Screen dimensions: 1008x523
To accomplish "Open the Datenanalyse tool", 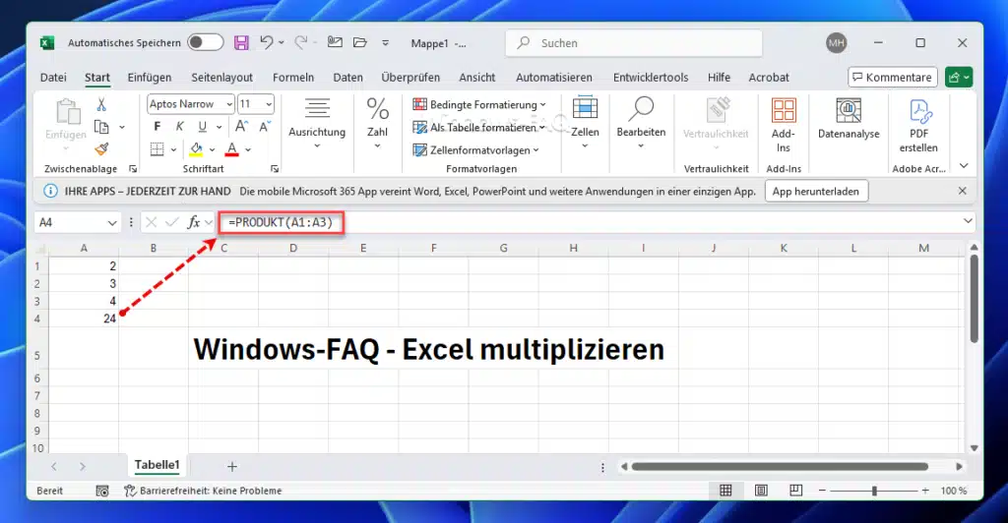I will [849, 119].
